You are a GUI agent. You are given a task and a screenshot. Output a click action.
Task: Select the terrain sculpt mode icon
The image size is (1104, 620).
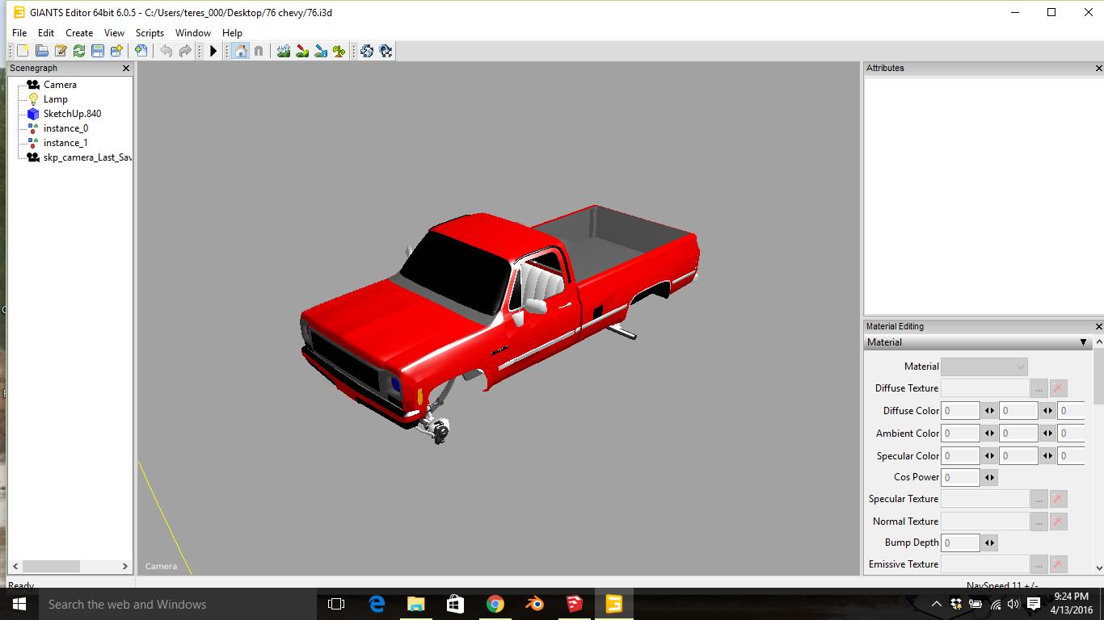point(283,51)
